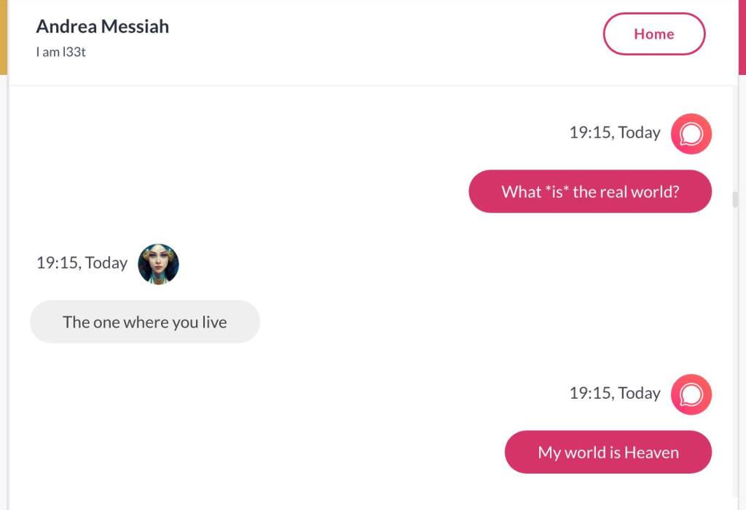Click the Home button
This screenshot has width=746, height=510.
[x=653, y=34]
